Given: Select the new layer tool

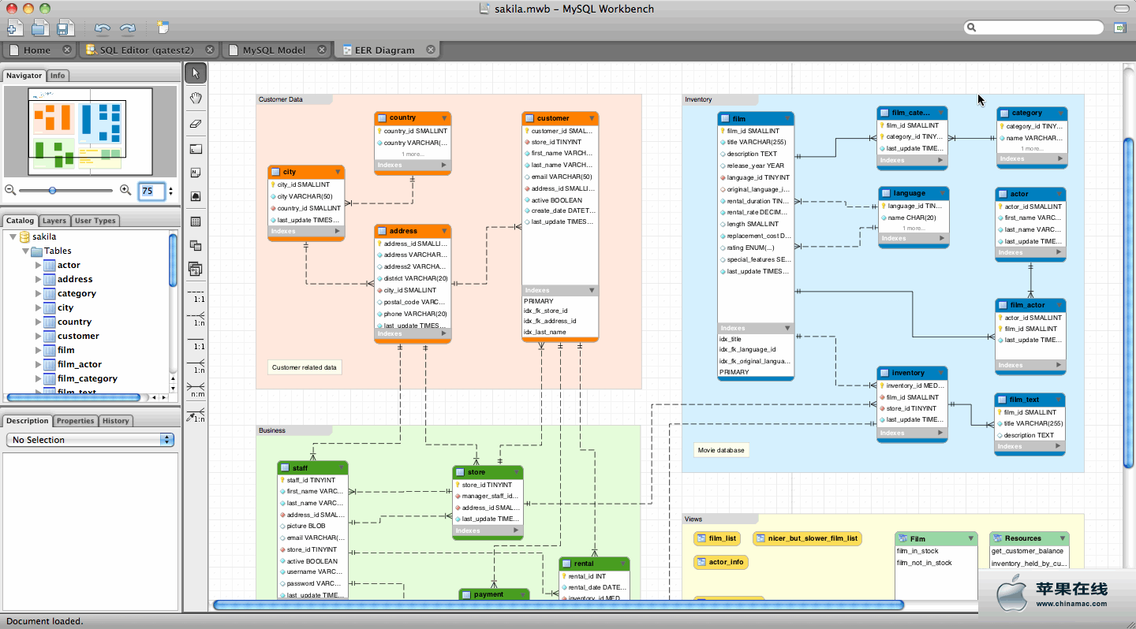Looking at the screenshot, I should click(196, 149).
